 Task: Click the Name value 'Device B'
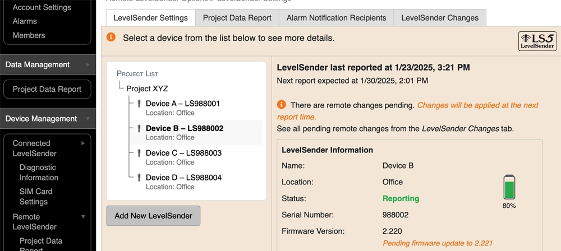[x=398, y=165]
